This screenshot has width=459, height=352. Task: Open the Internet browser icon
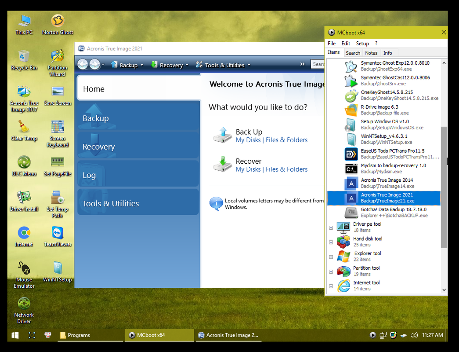(24, 237)
